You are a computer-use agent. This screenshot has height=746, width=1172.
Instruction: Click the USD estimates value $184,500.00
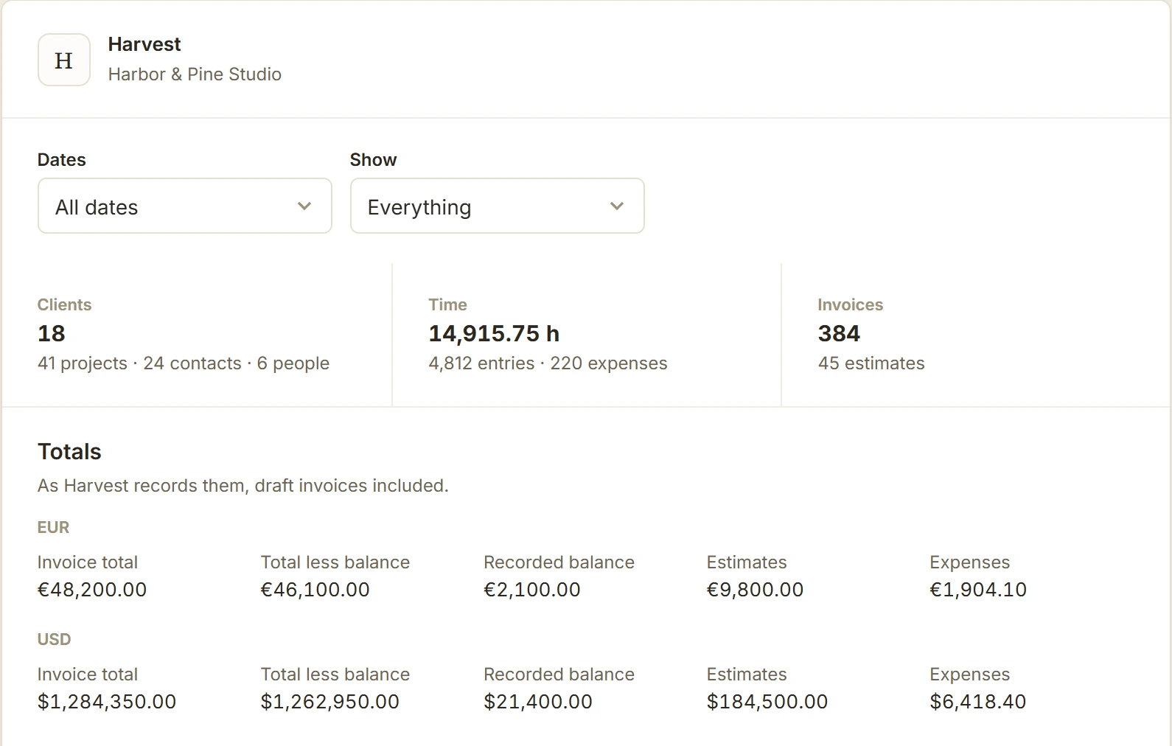[767, 702]
